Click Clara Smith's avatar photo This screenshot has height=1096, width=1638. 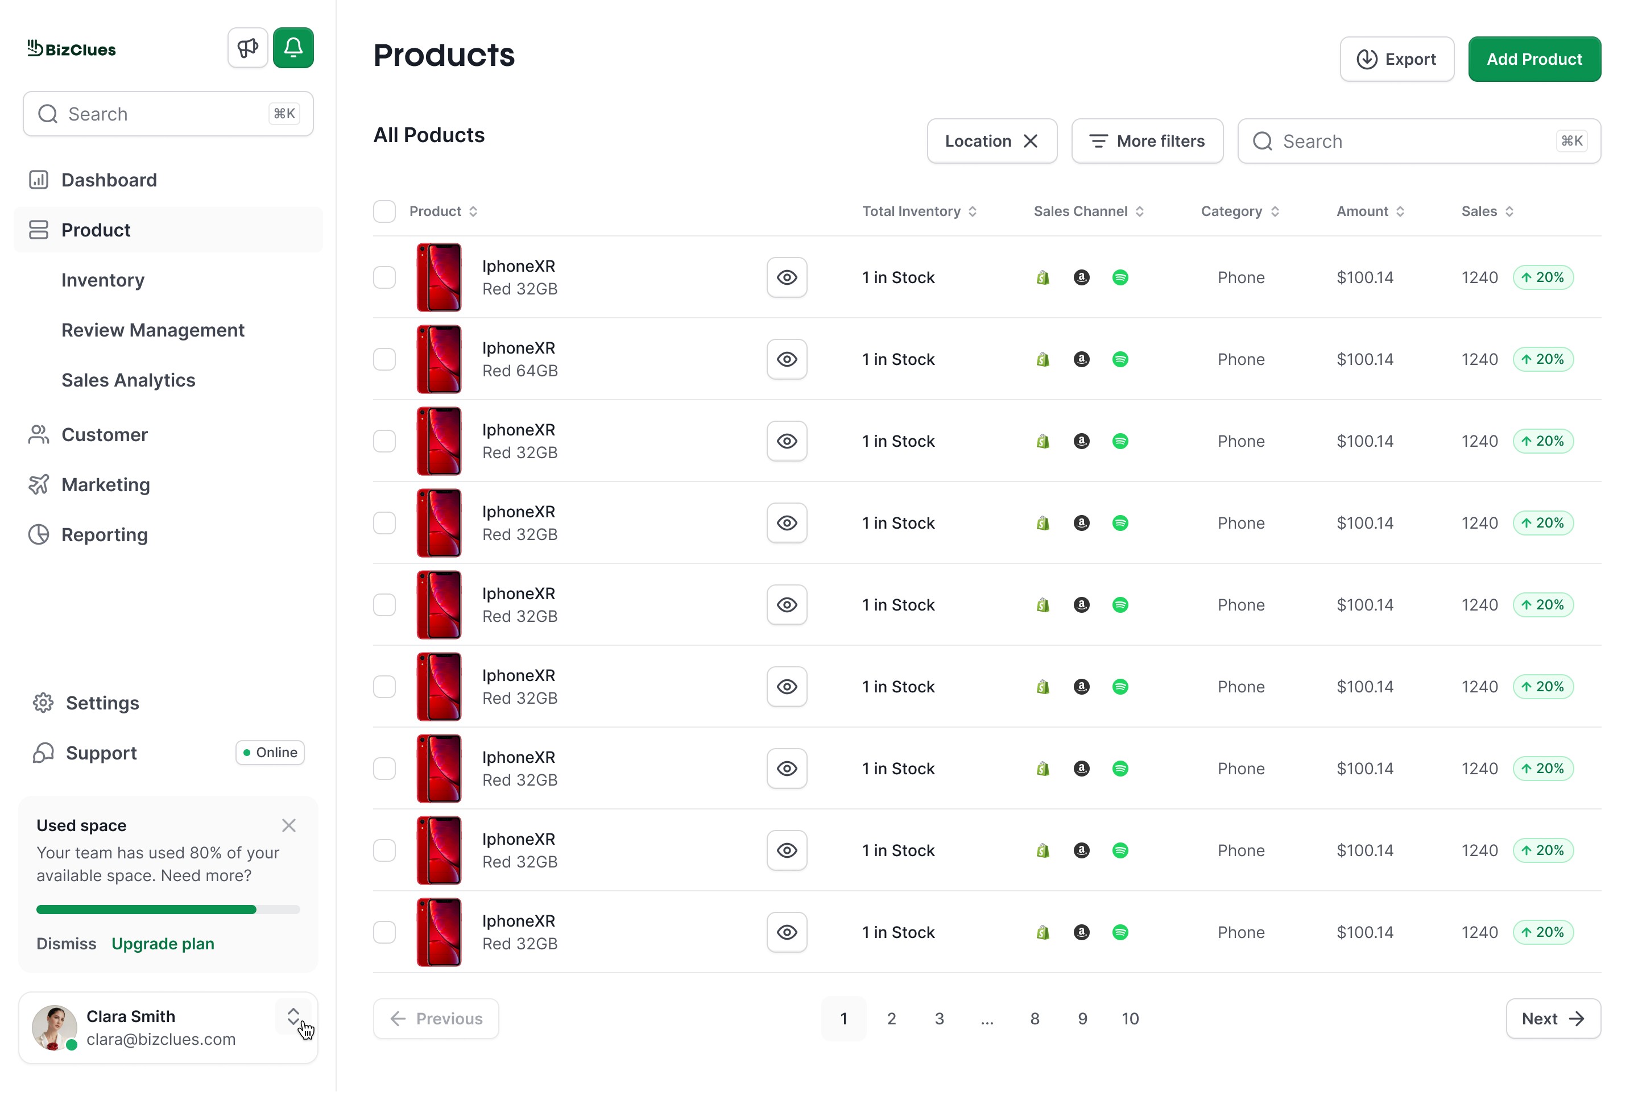55,1029
